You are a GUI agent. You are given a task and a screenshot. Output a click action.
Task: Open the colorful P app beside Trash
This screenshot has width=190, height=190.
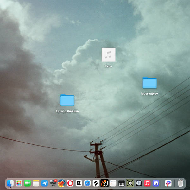[x=168, y=183]
